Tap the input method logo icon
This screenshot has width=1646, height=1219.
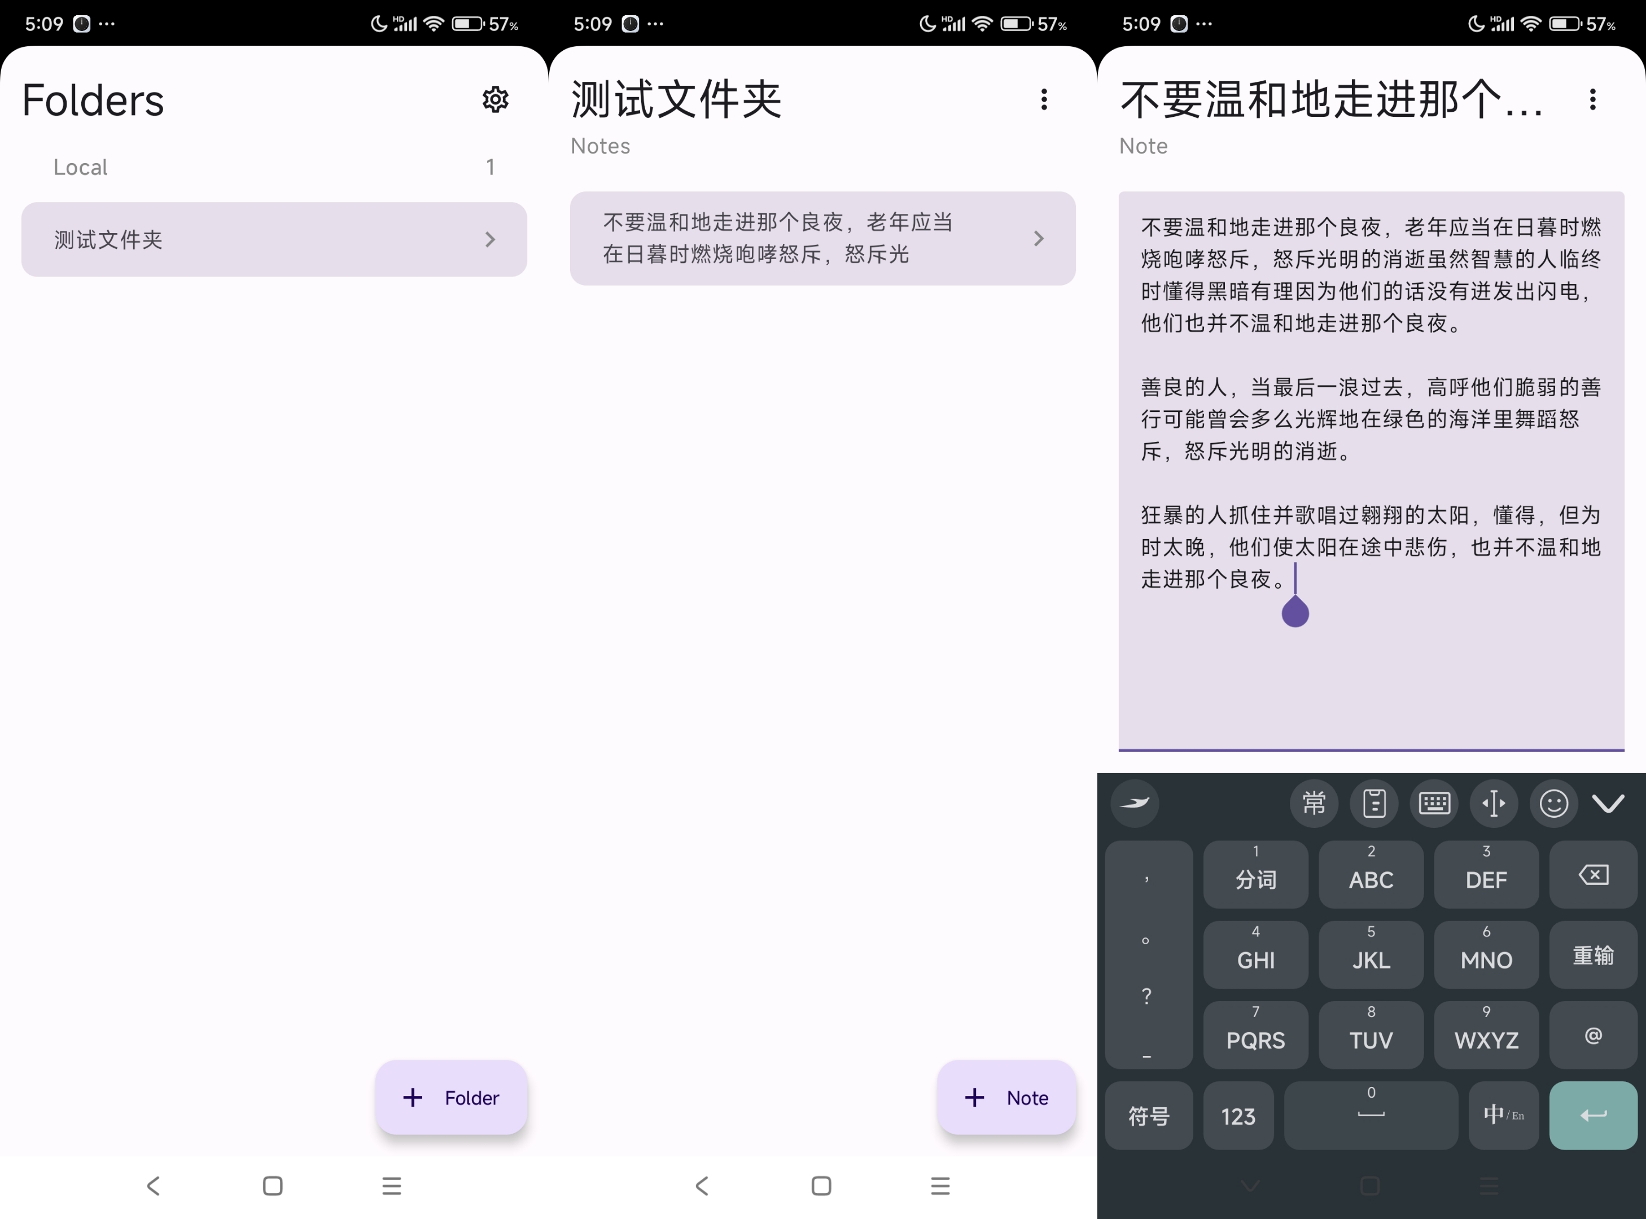coord(1135,804)
